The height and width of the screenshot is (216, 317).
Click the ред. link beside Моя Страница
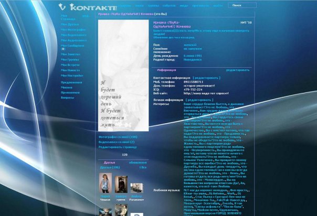(x=86, y=16)
